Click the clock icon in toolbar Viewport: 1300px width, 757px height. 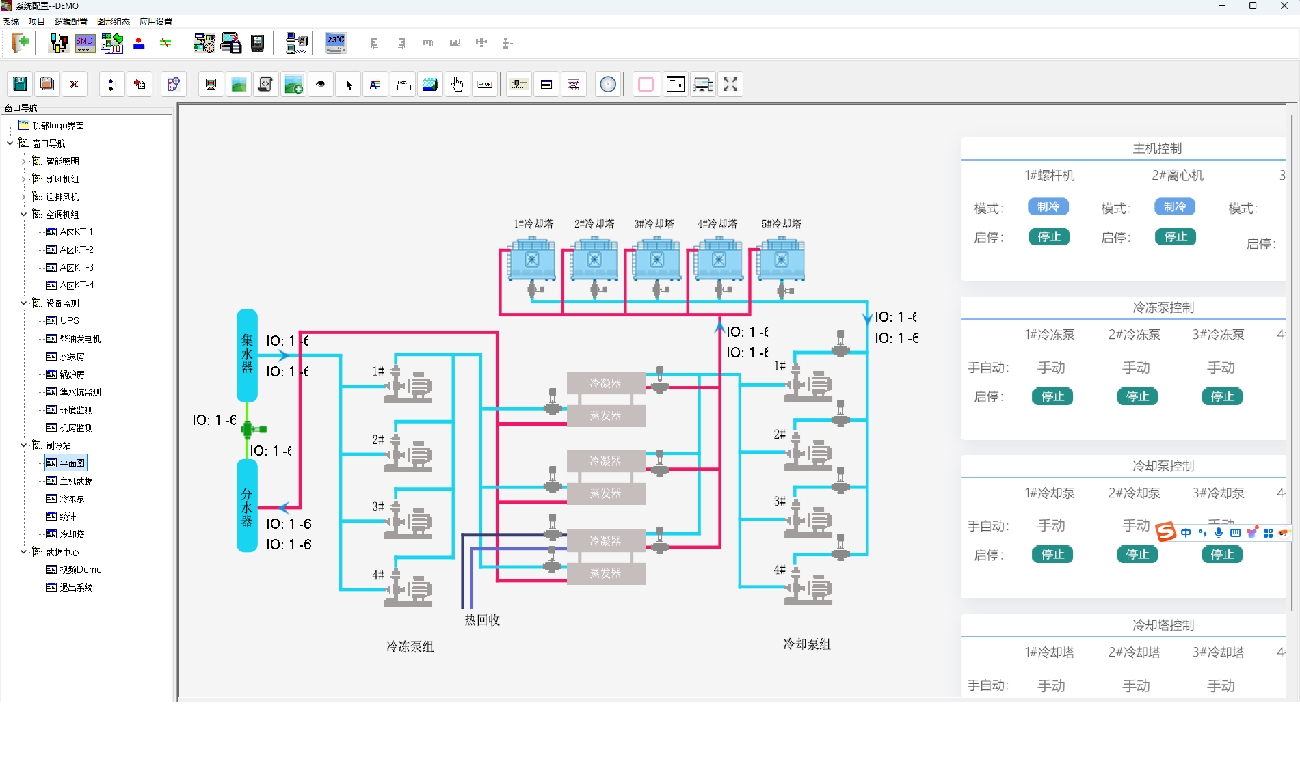tap(608, 84)
